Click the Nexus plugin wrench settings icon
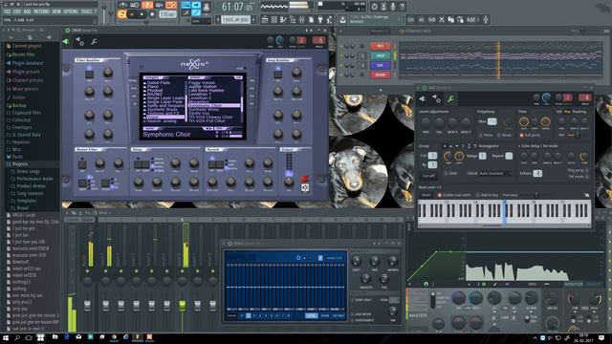The width and height of the screenshot is (612, 344). point(94,41)
